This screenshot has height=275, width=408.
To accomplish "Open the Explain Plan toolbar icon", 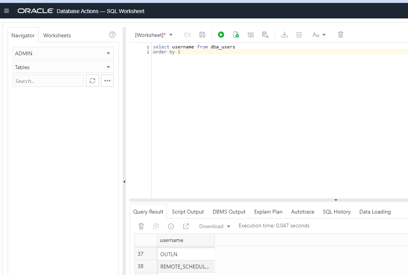I will pos(251,35).
